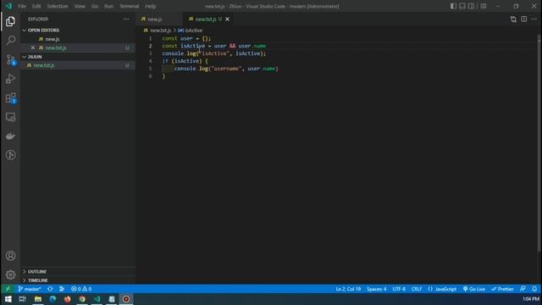Toggle the bottom panel
The height and width of the screenshot is (305, 542).
coord(462,6)
